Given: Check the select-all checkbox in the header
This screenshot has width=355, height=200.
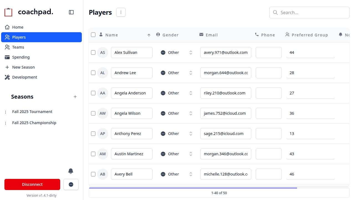Looking at the screenshot, I should coord(93,35).
